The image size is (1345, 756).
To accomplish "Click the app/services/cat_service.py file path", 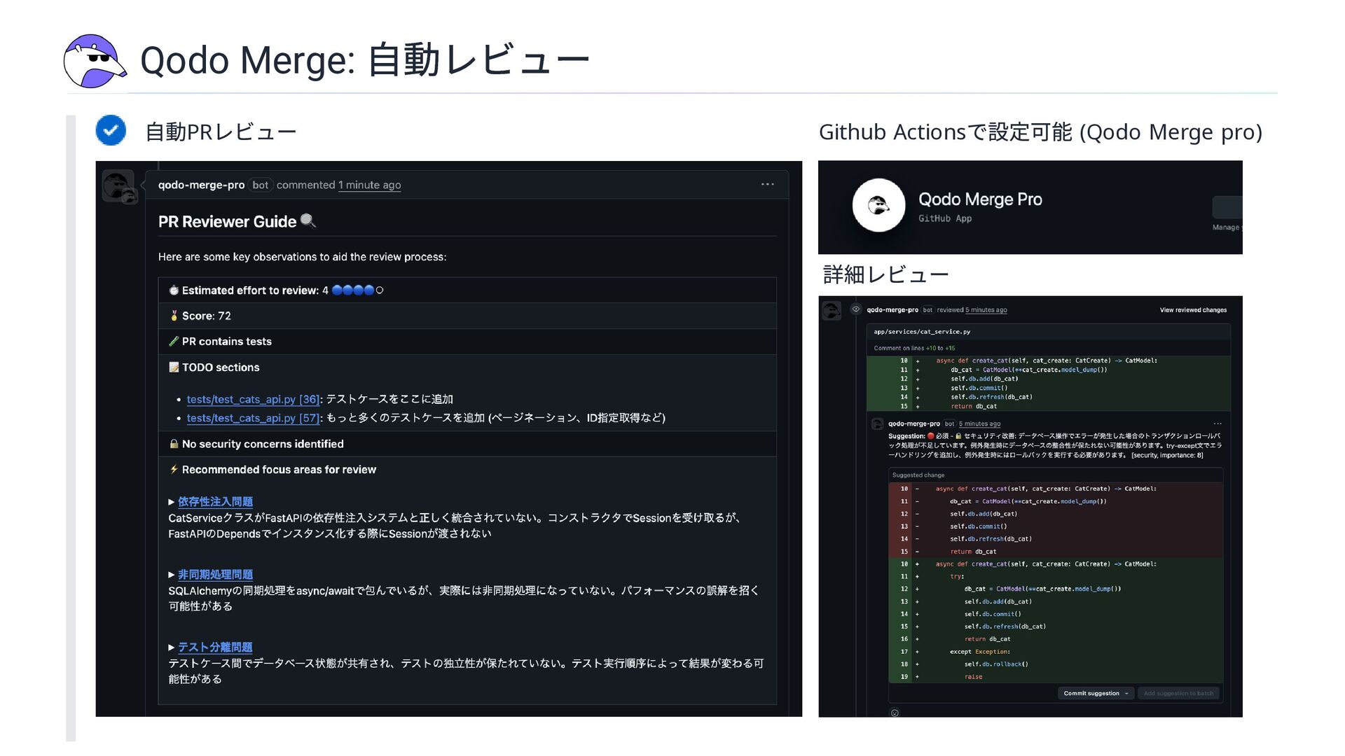I will [922, 332].
